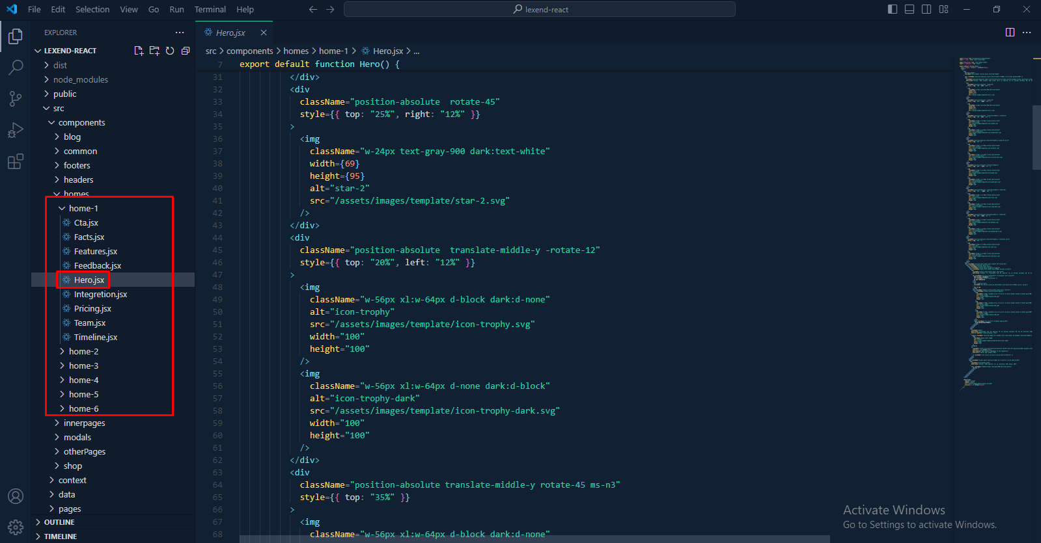Click the New Folder icon in Explorer
Image resolution: width=1041 pixels, height=543 pixels.
[154, 51]
